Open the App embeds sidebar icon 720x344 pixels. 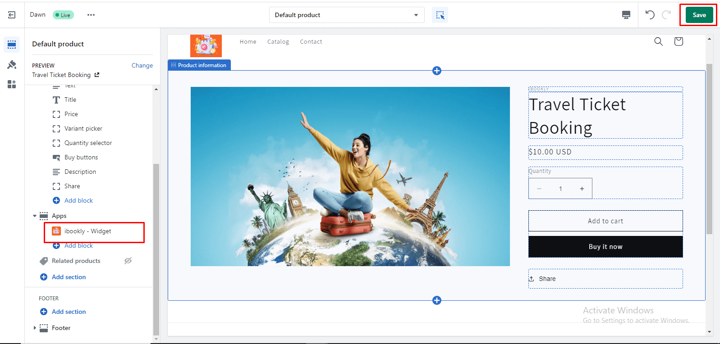click(x=12, y=84)
